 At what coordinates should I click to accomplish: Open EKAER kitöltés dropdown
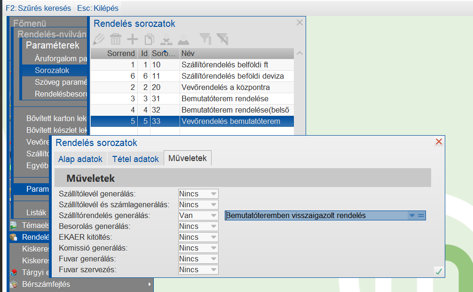(213, 237)
